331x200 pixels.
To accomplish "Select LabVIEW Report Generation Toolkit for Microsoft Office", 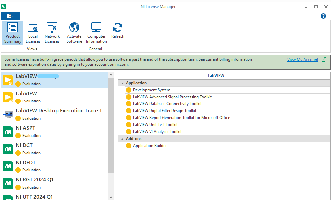I will pos(181,118).
